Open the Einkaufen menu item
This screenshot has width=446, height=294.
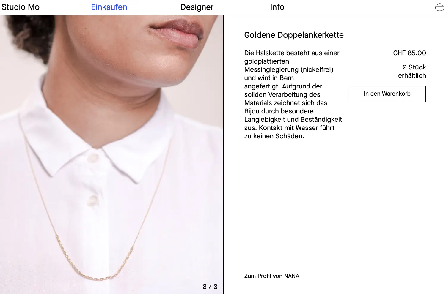pos(109,7)
